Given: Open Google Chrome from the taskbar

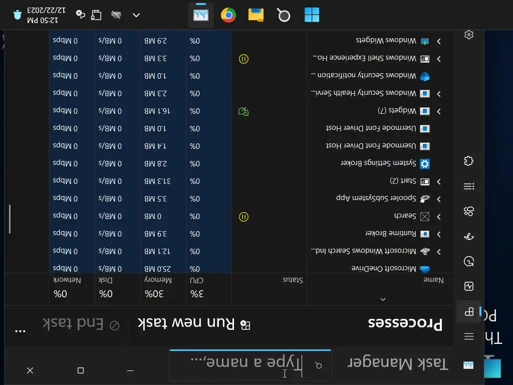Looking at the screenshot, I should tap(228, 15).
